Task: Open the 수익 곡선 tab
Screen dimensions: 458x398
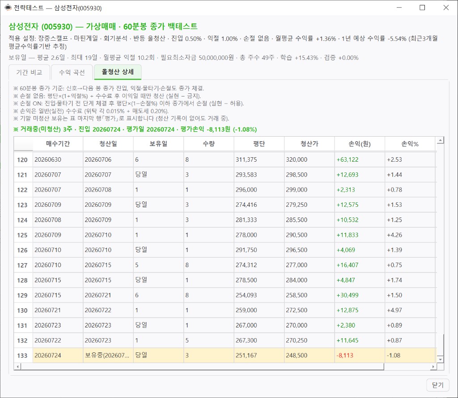Action: click(72, 72)
